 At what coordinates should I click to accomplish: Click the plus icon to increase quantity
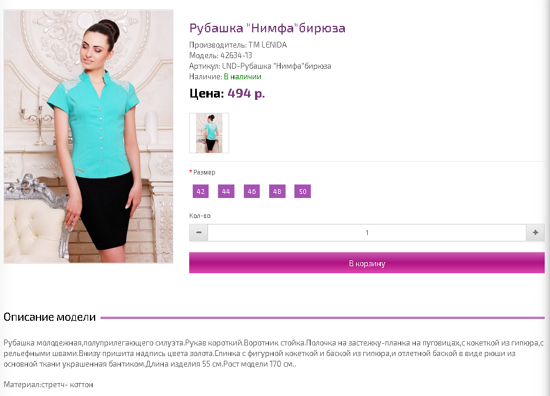tap(535, 233)
